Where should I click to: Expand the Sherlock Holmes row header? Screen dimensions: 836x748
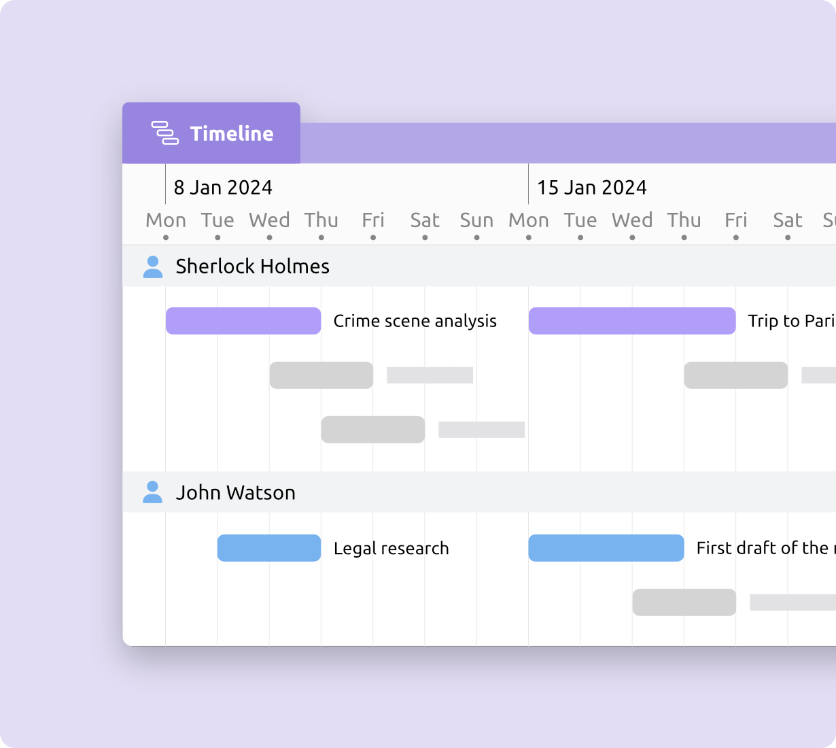[x=252, y=267]
